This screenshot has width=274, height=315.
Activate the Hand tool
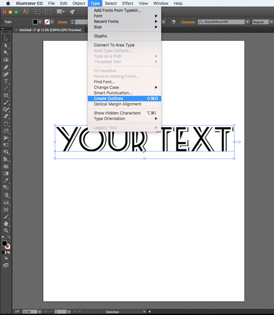pos(6,223)
